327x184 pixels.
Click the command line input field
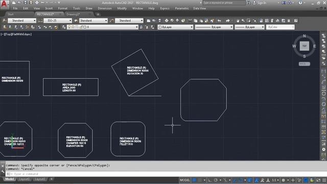(166, 174)
